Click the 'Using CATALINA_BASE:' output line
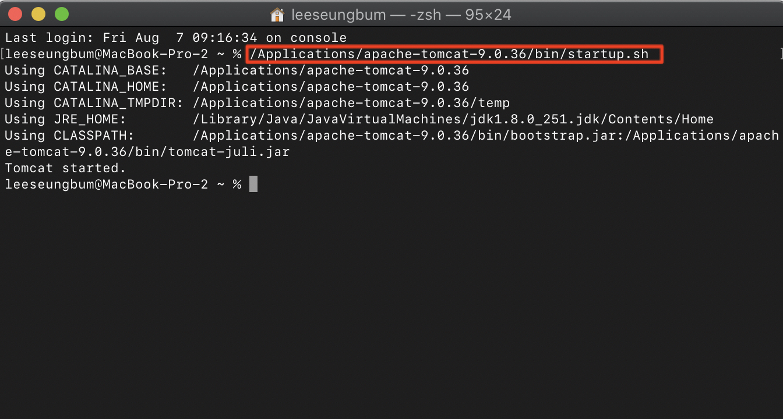The image size is (783, 419). [x=237, y=70]
